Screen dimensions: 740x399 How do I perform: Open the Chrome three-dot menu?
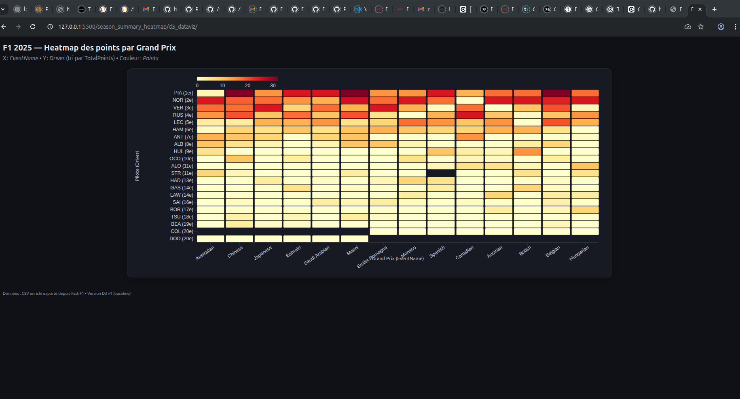[x=735, y=27]
